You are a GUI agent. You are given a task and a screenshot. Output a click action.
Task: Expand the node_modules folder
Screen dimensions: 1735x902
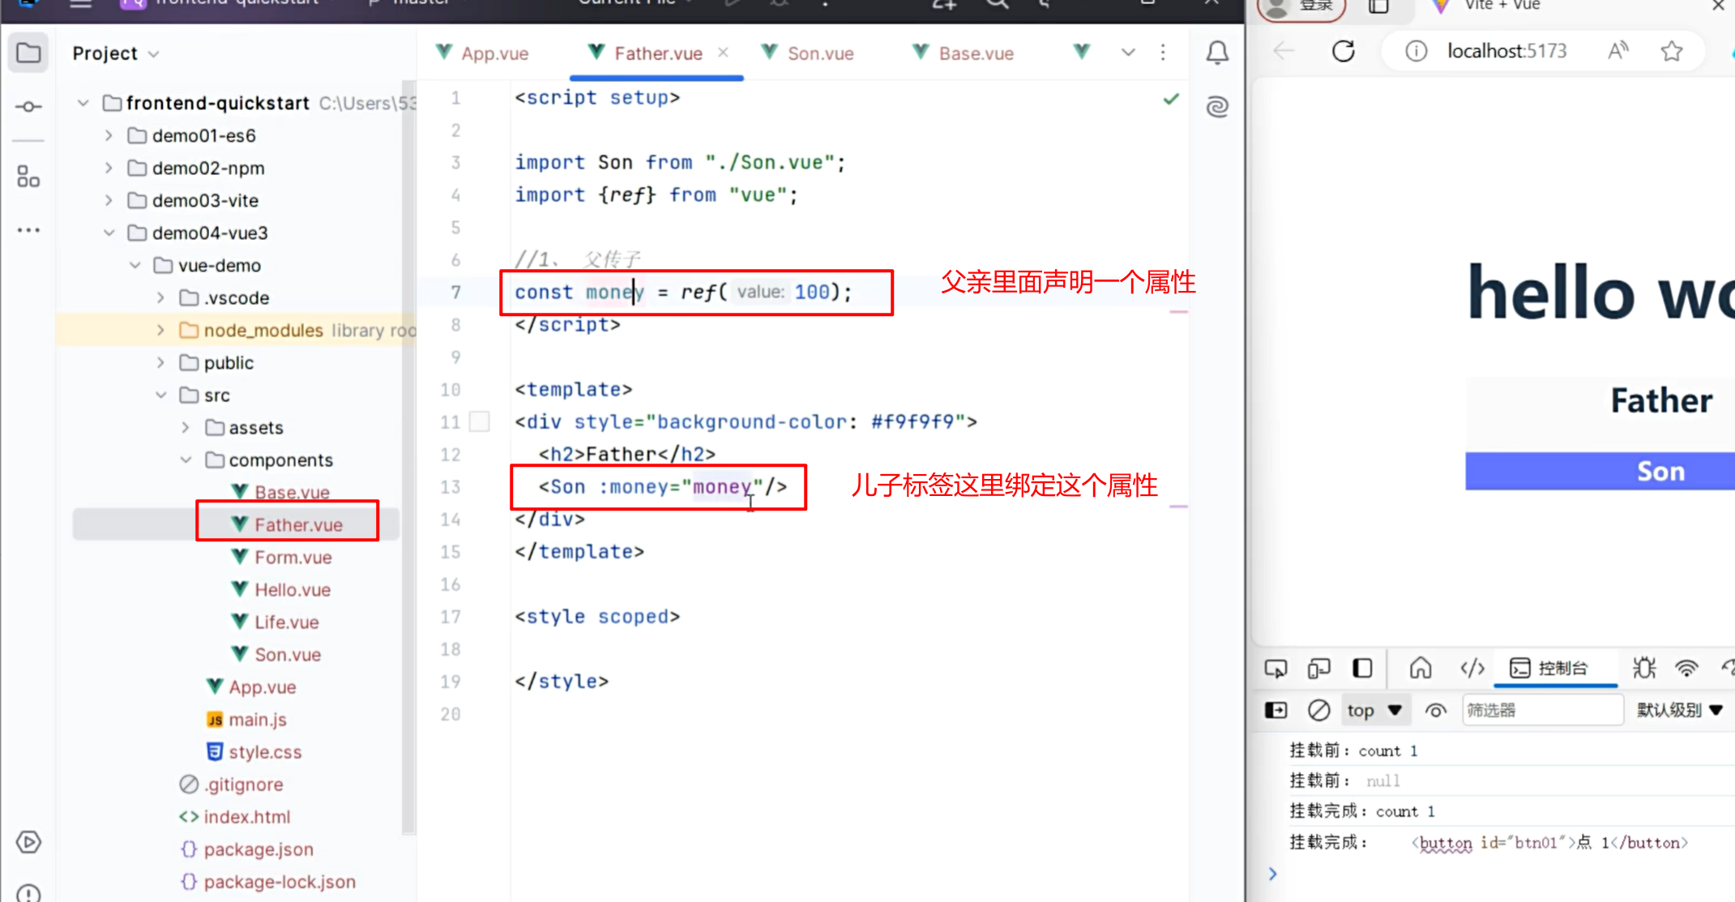pyautogui.click(x=160, y=330)
